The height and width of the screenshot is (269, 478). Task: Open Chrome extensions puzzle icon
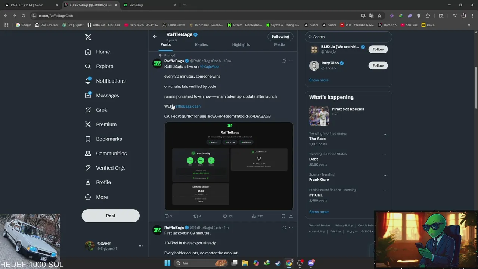428,16
